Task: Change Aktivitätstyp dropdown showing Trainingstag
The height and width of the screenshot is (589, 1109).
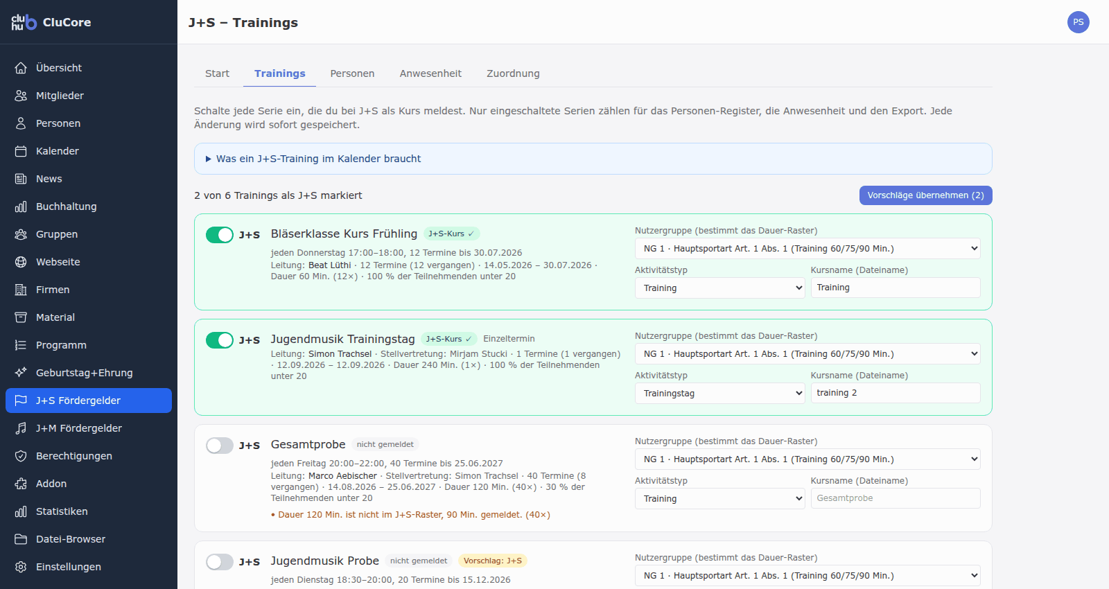Action: (720, 394)
